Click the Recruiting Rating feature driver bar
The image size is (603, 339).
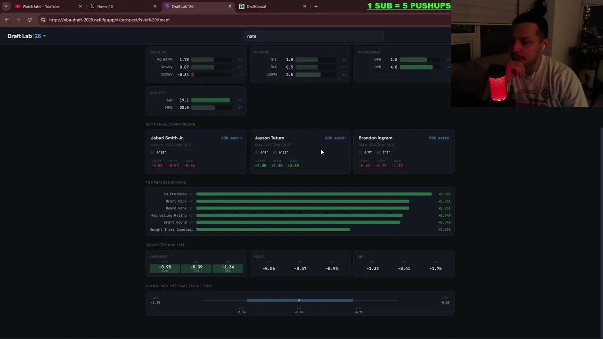coord(299,215)
